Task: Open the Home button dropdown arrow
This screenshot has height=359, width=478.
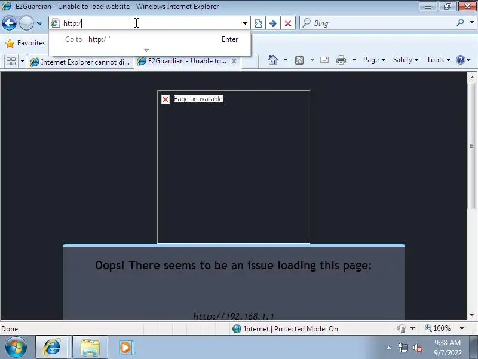Action: click(286, 60)
